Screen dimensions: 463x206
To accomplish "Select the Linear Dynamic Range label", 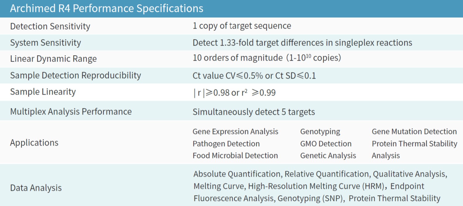I will 53,59.
